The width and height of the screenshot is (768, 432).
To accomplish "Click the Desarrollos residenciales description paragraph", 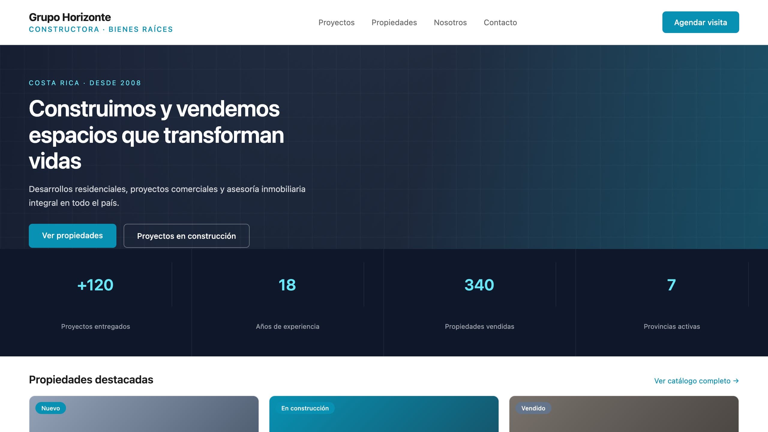I will coord(167,196).
